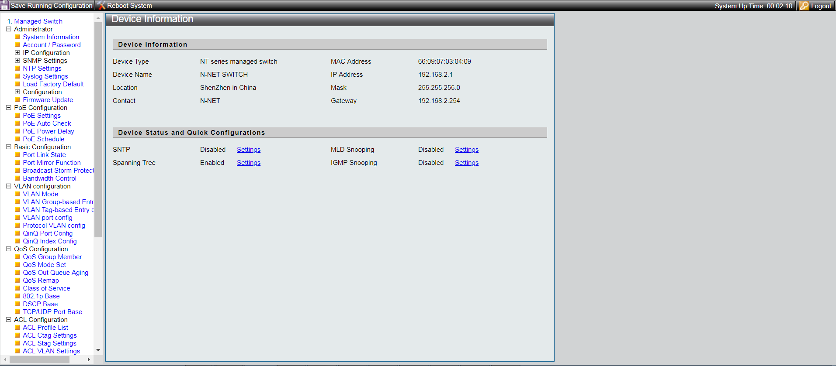
Task: Click the orange icon beside Bandwidth Control
Action: (x=17, y=178)
